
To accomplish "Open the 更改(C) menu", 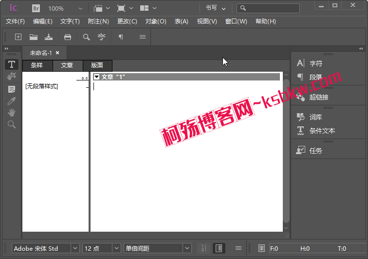I will 127,21.
